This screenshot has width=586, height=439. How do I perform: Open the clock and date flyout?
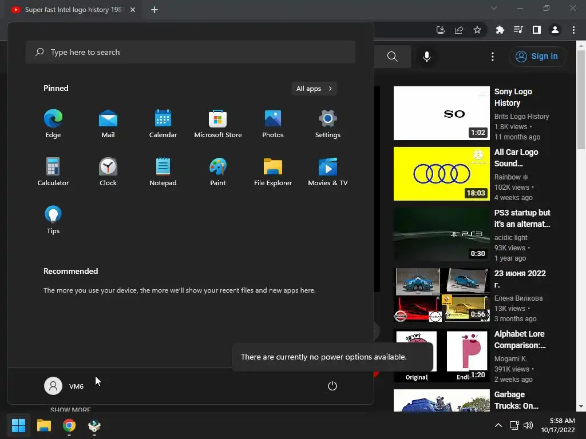[x=558, y=425]
